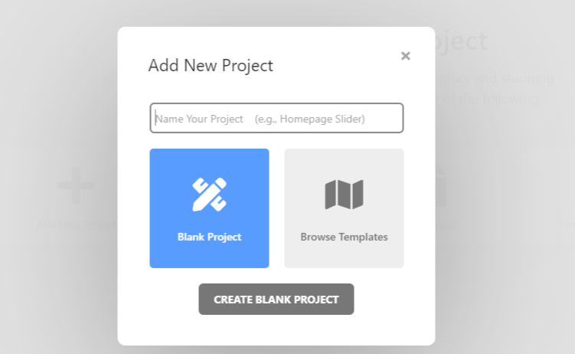Click the folded map templates icon
The image size is (575, 354).
click(x=344, y=195)
